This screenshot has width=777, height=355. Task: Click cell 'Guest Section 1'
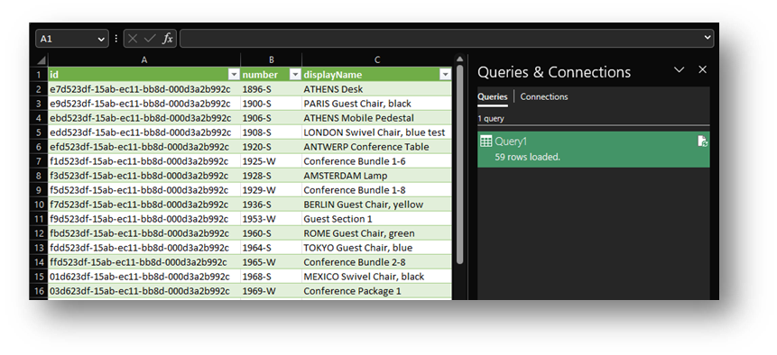coord(377,219)
